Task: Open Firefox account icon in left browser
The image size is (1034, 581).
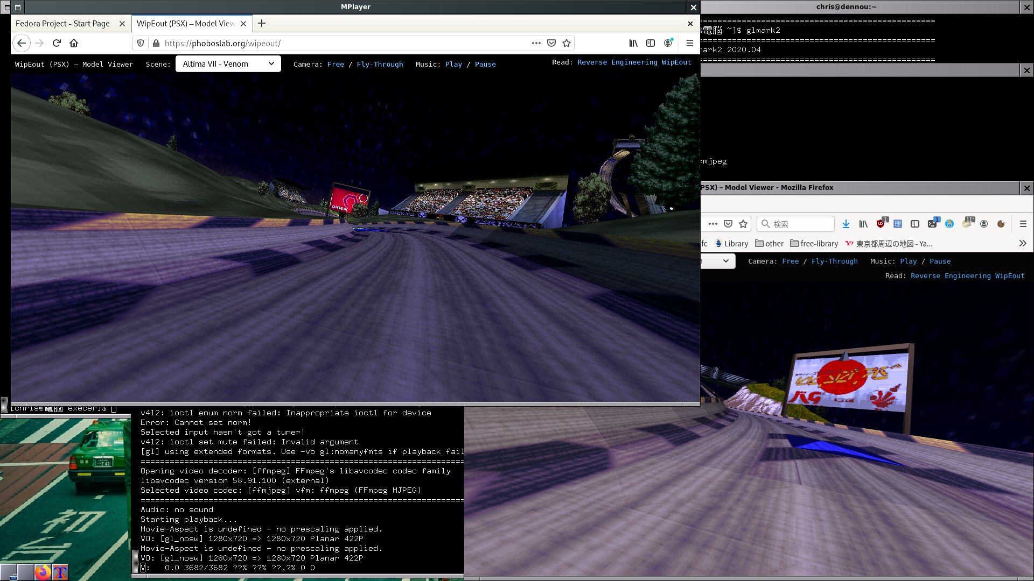Action: pyautogui.click(x=668, y=43)
